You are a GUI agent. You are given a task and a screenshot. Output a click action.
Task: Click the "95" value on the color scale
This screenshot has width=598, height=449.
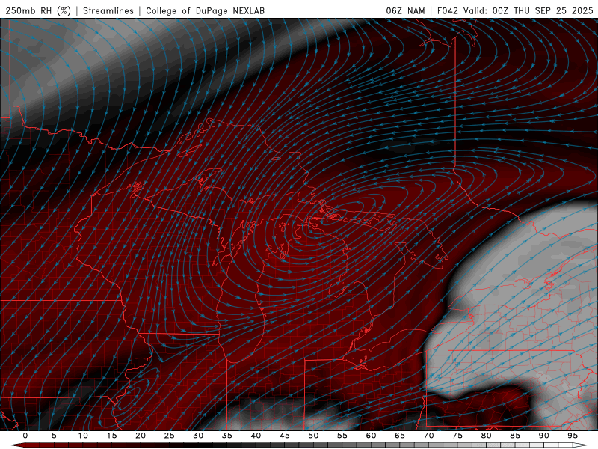pyautogui.click(x=573, y=436)
